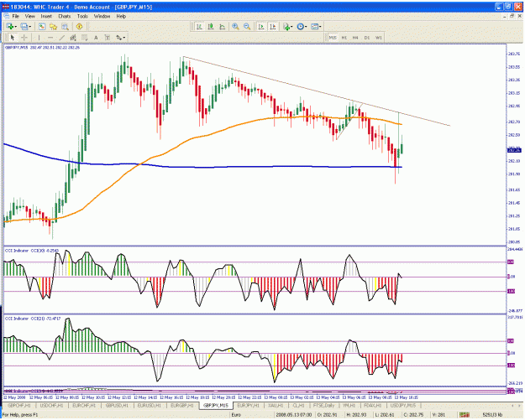Switch to the EURUSD,H1 chart tab
The height and width of the screenshot is (420, 525).
pyautogui.click(x=149, y=405)
